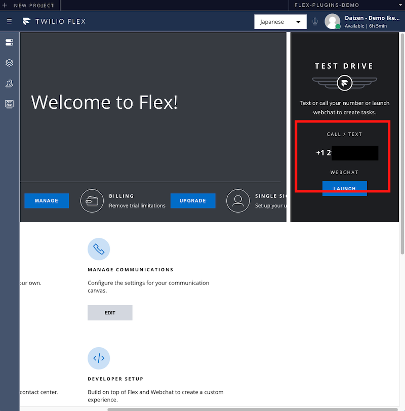Open the list/dashboard sidebar icon
The height and width of the screenshot is (411, 405).
(9, 104)
